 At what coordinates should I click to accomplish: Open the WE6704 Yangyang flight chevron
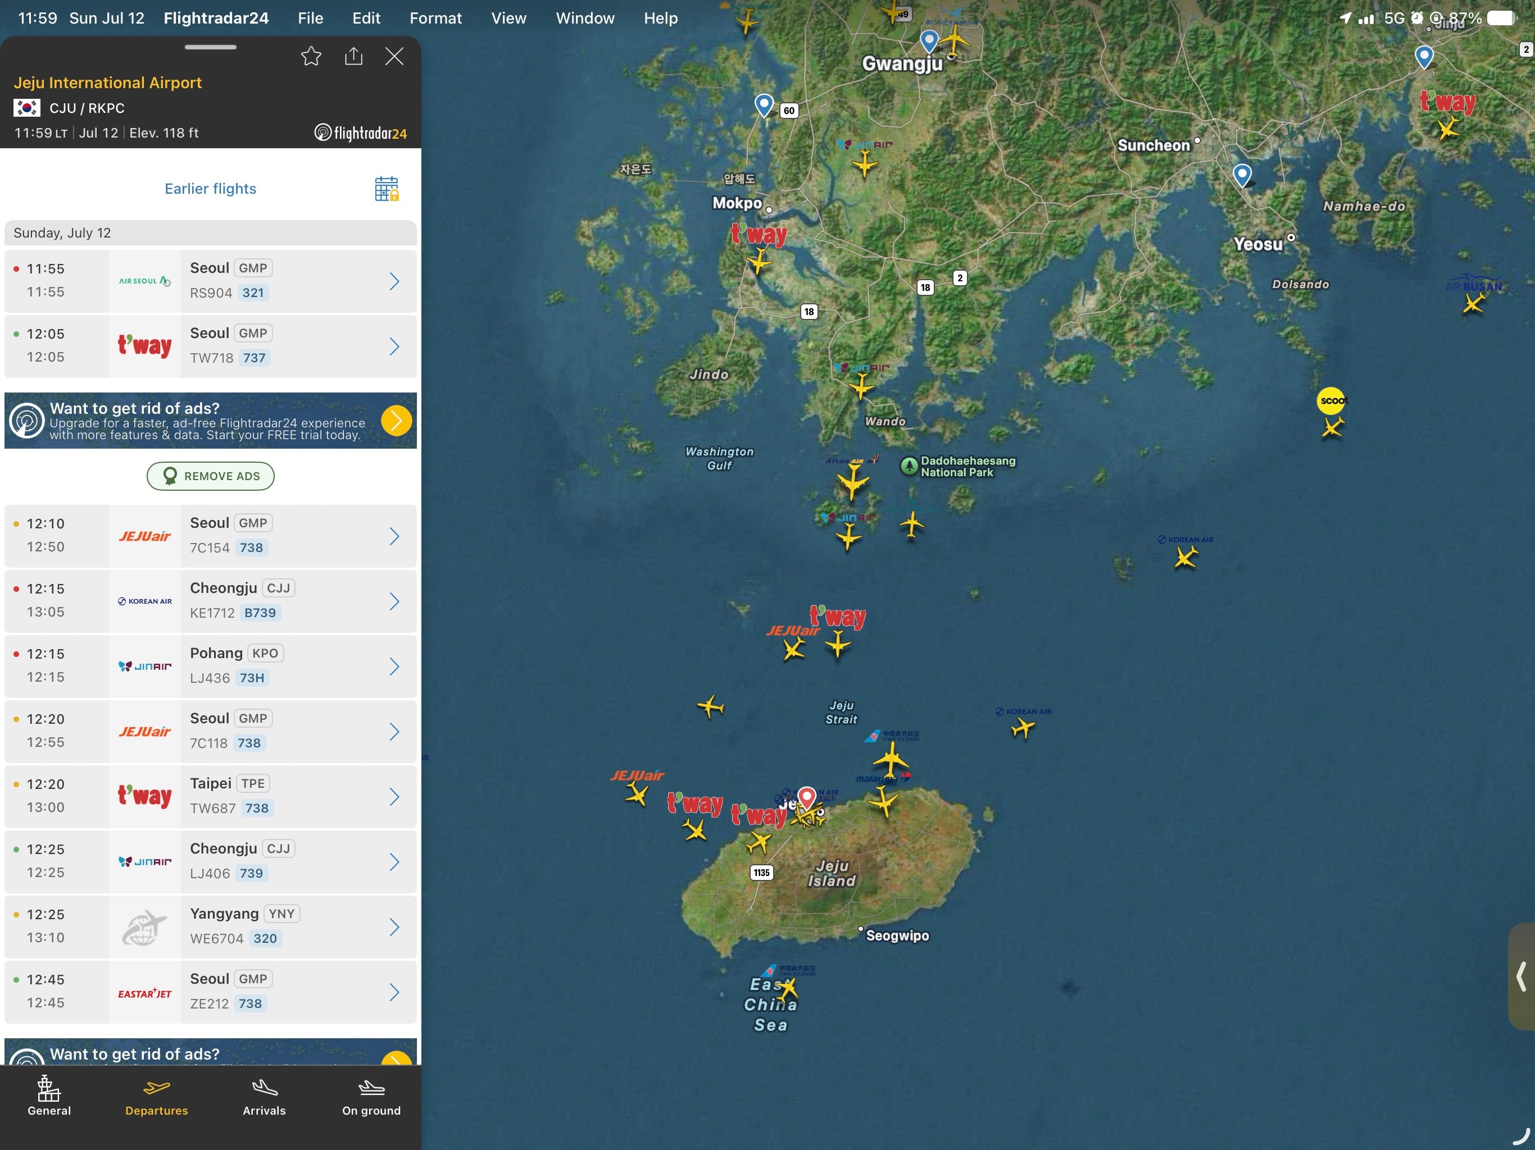click(x=394, y=927)
